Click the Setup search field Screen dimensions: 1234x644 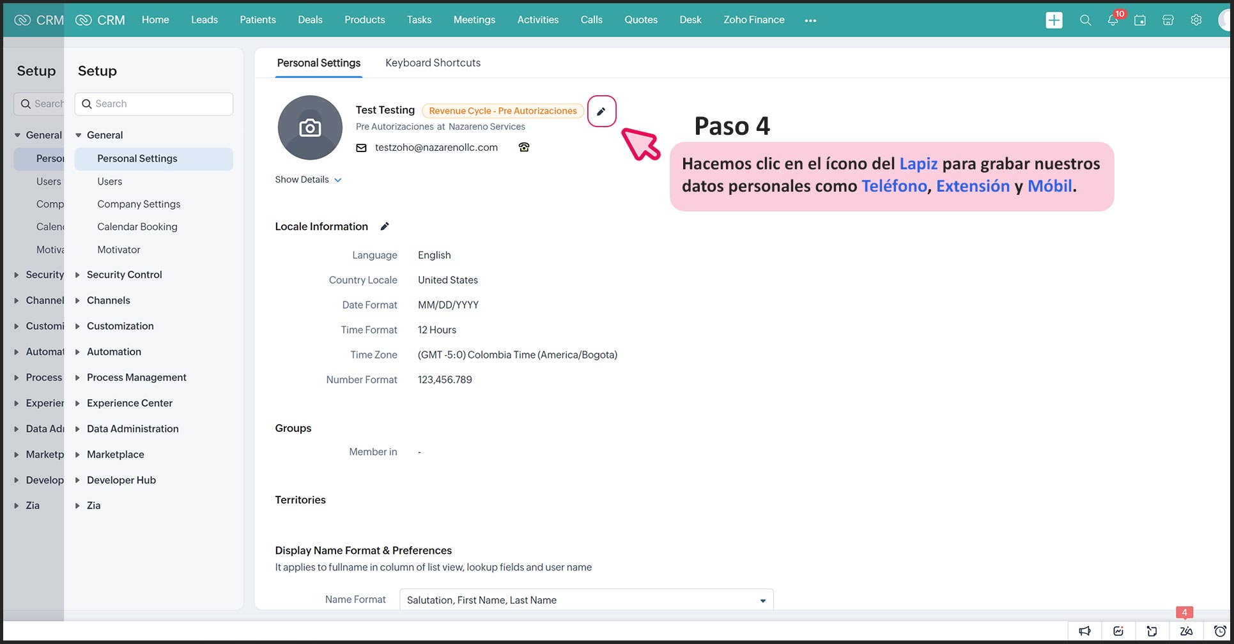pyautogui.click(x=154, y=104)
